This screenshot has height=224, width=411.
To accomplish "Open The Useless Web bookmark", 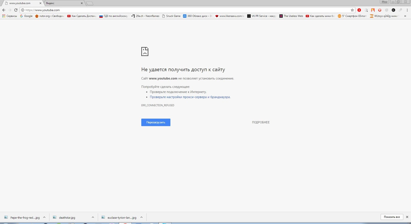I will point(291,16).
